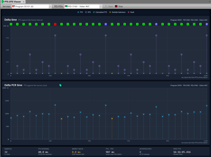This screenshot has height=157, width=211.
Task: Click the P frame marker cut off at right
Action: pos(207,24)
